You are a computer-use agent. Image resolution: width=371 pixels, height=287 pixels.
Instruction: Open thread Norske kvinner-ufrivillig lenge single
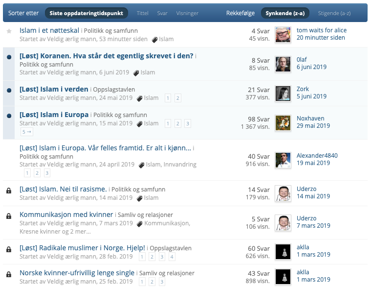pos(77,273)
